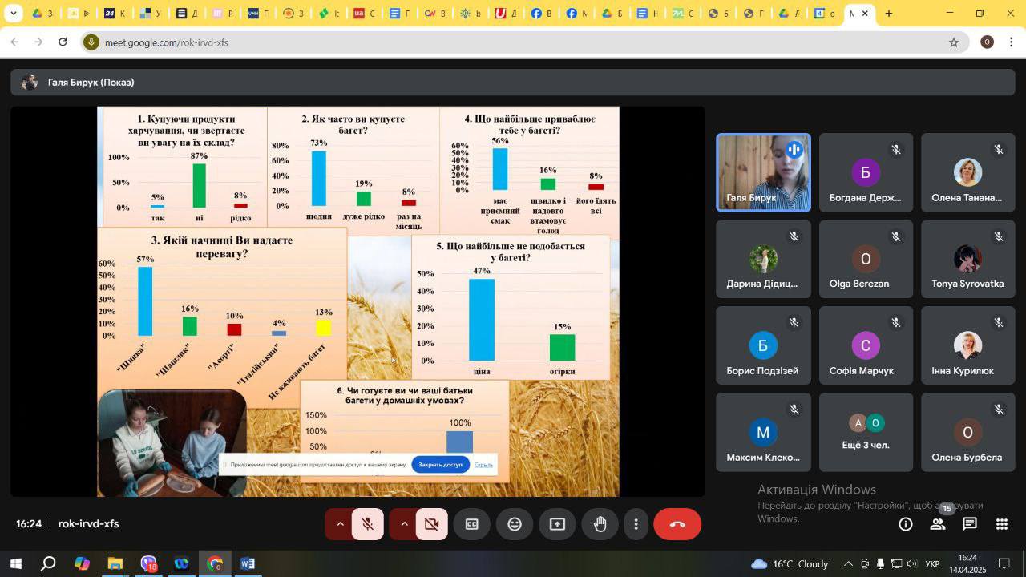Image resolution: width=1026 pixels, height=577 pixels.
Task: Open the activities grid icon
Action: [1002, 524]
